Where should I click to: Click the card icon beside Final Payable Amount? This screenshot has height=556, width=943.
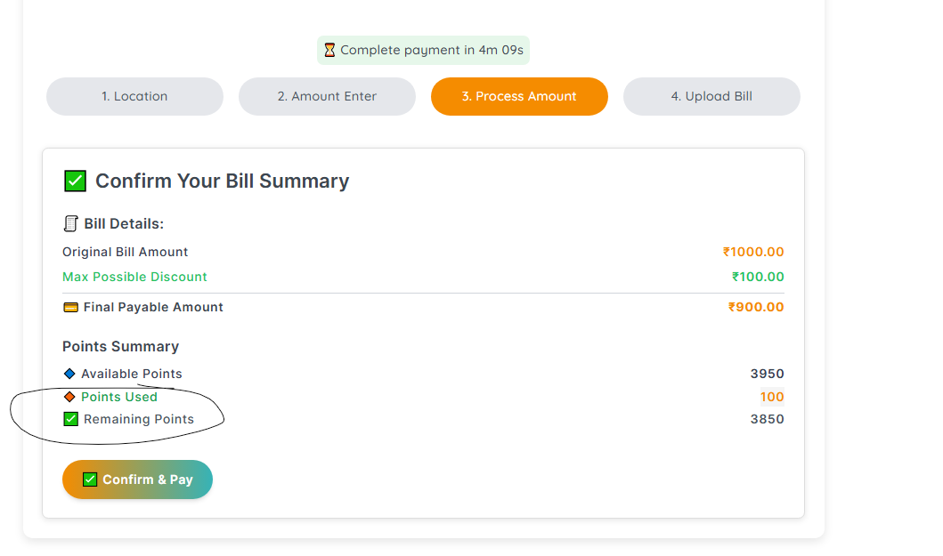(x=71, y=308)
